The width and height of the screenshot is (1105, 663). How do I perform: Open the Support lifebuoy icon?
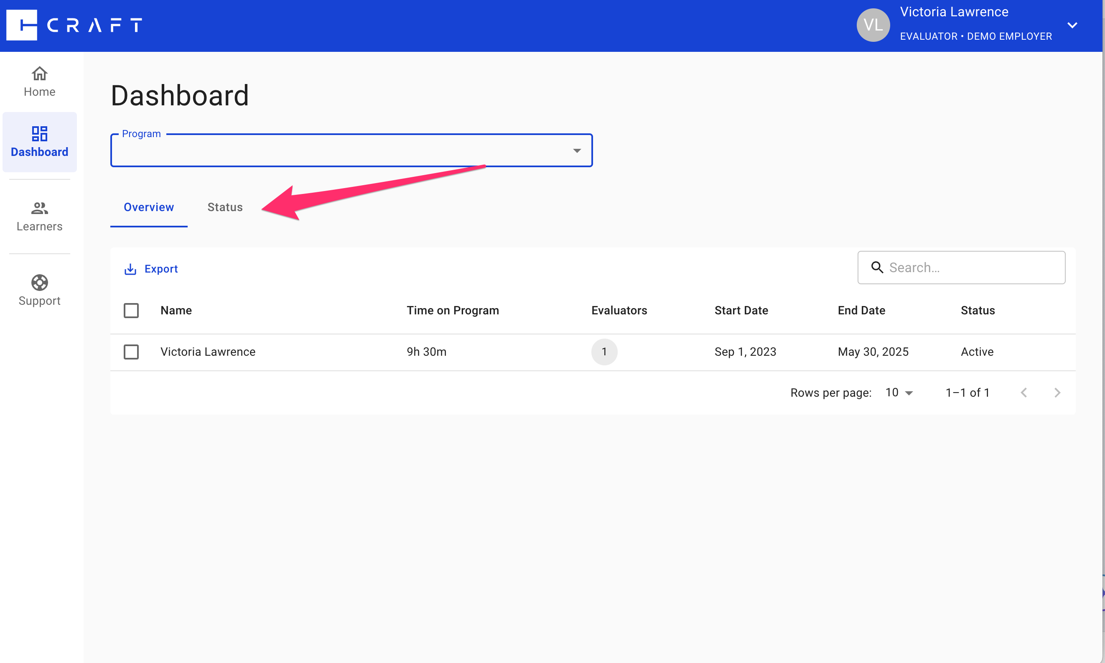coord(39,282)
